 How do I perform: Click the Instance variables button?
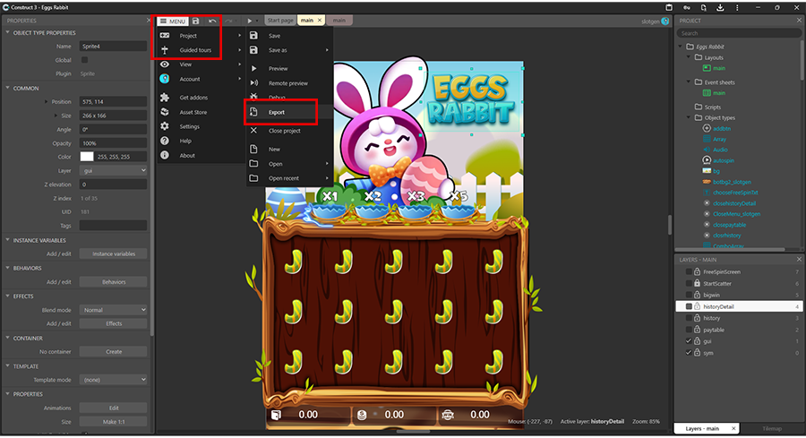coord(113,253)
